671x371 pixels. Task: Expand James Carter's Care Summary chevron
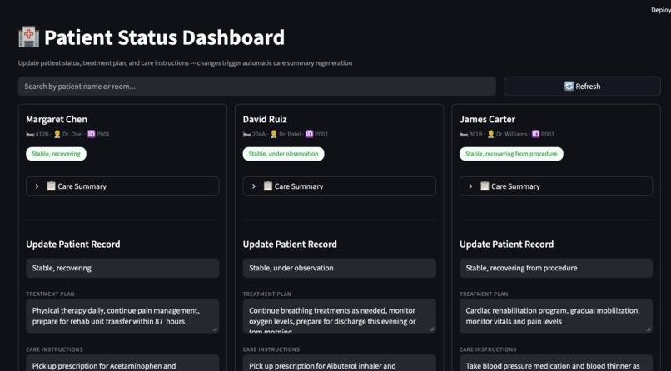tap(470, 186)
